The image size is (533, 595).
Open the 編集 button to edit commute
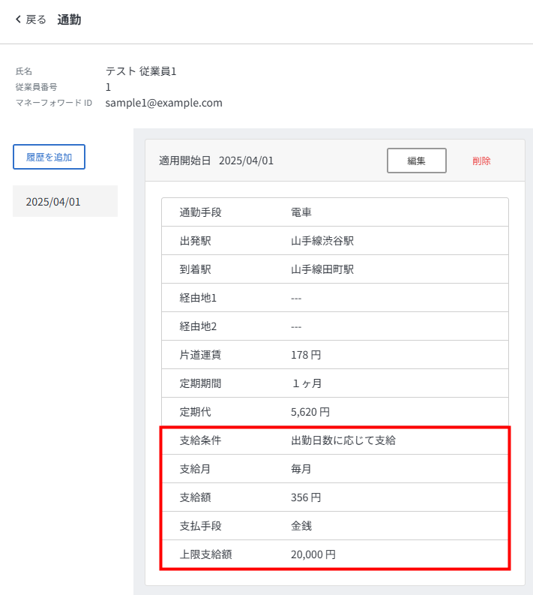pos(416,161)
